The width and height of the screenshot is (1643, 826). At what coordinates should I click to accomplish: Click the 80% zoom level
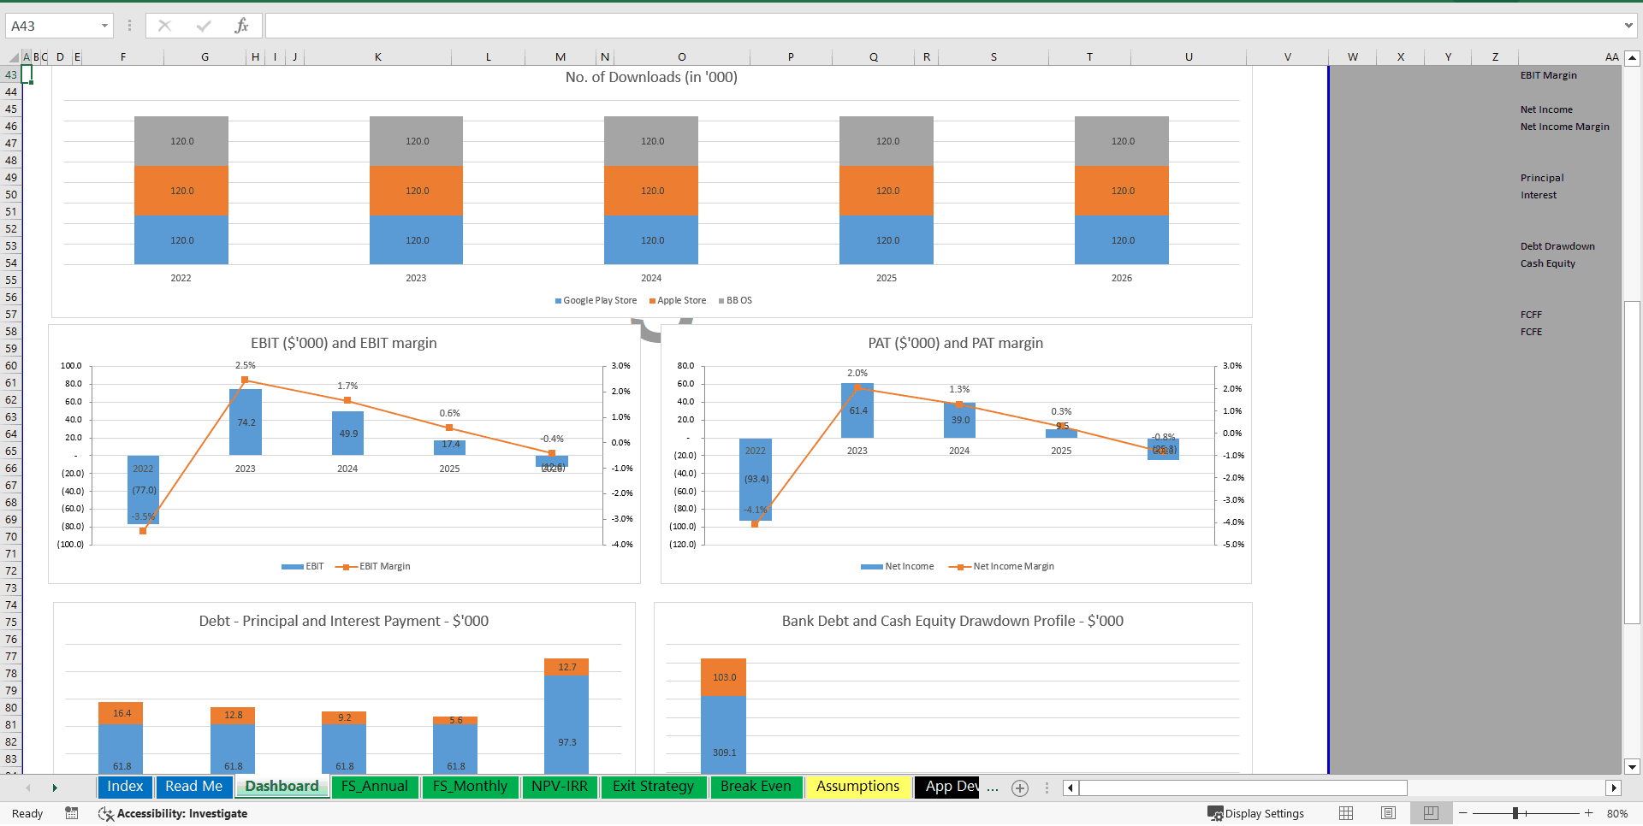(x=1616, y=813)
